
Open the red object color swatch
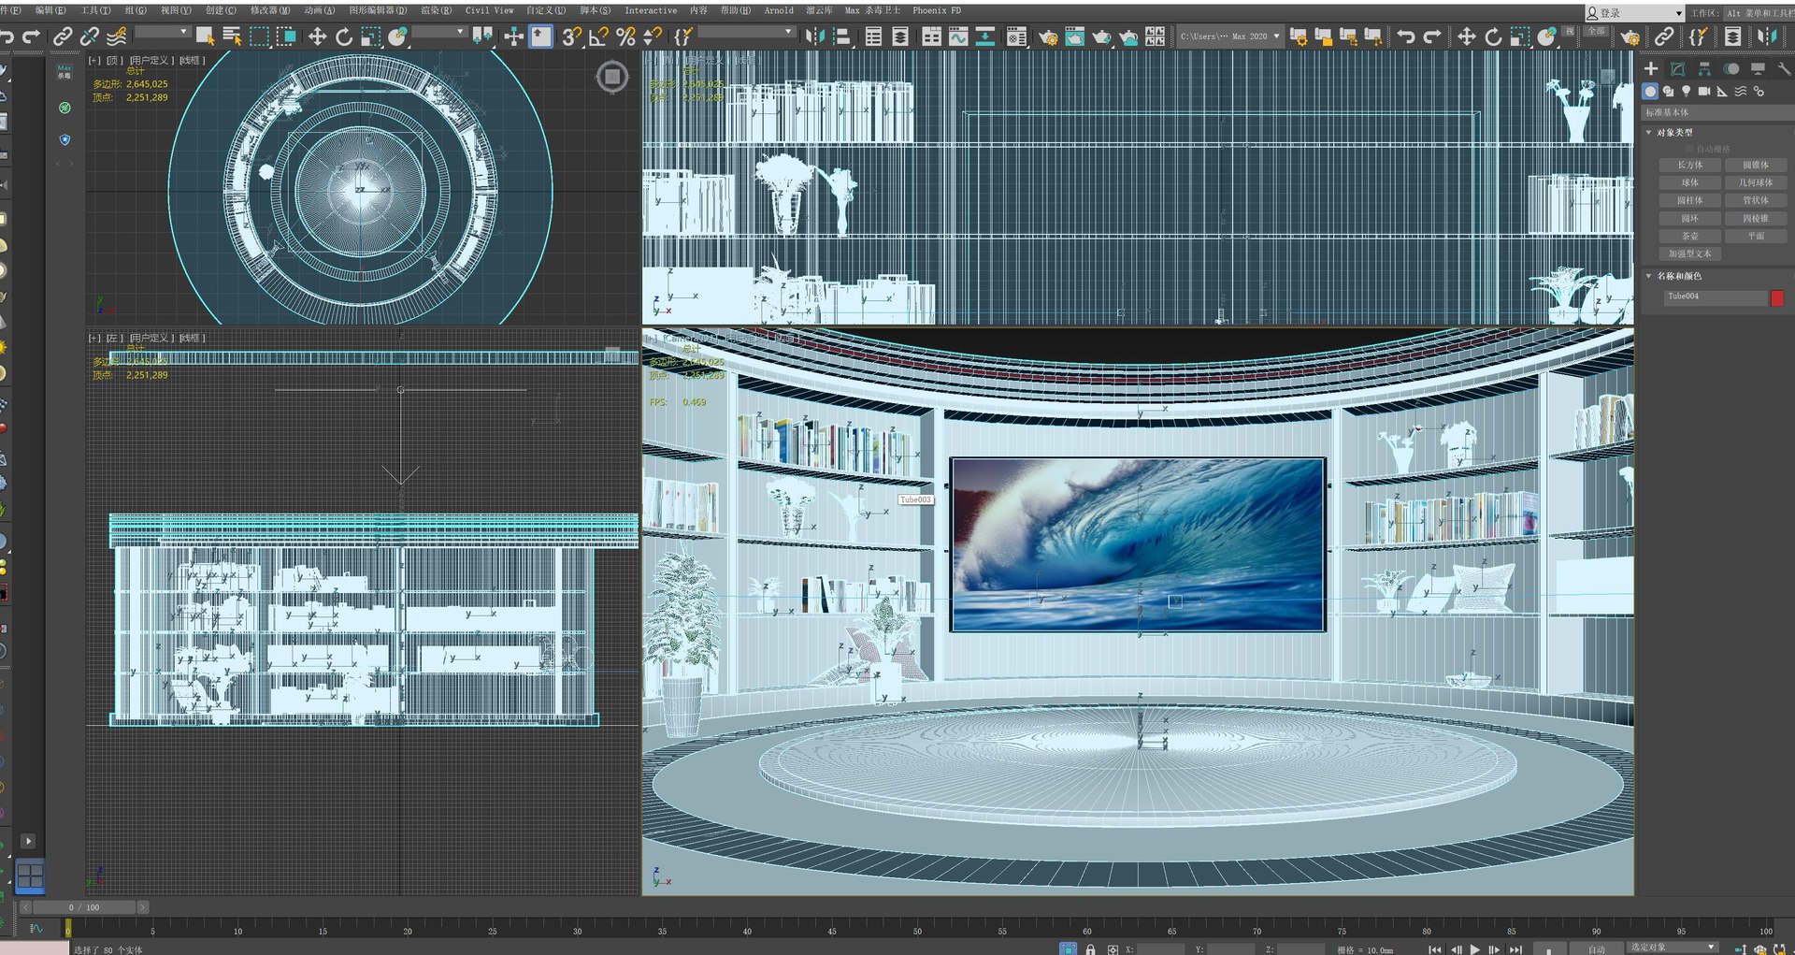click(x=1777, y=297)
